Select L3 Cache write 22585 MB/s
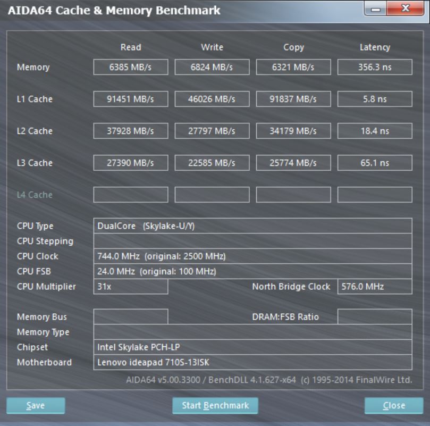Image resolution: width=430 pixels, height=426 pixels. [x=212, y=163]
